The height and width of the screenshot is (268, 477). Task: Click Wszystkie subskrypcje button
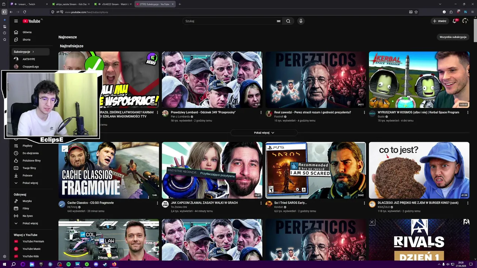(453, 37)
